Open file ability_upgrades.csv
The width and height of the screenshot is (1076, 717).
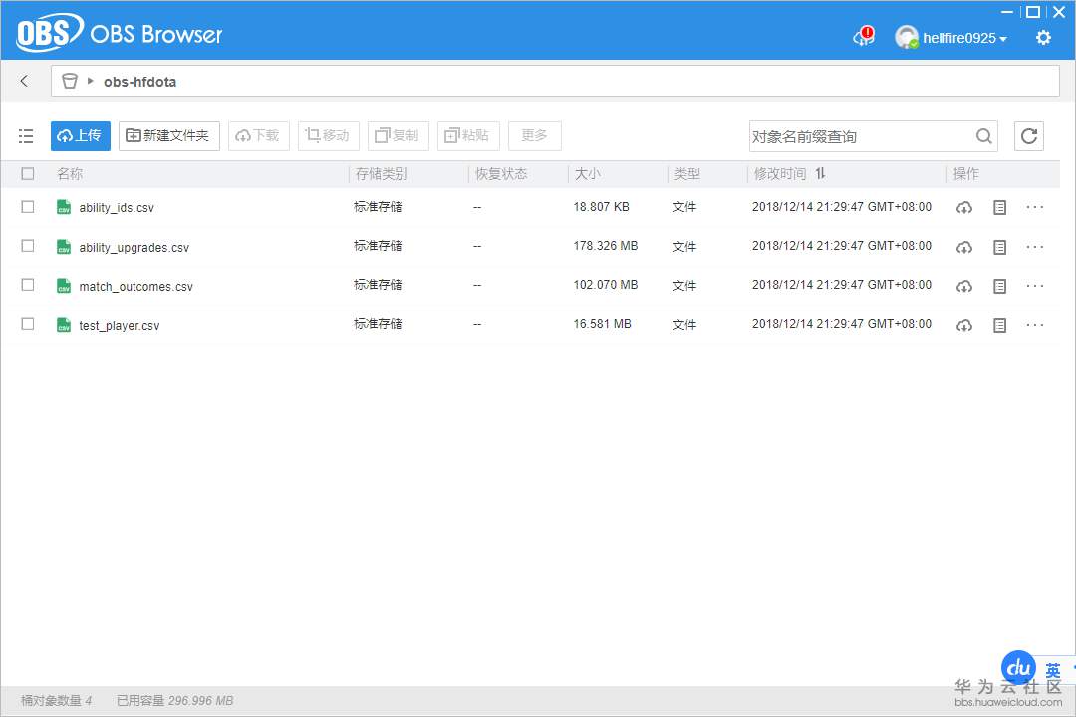click(134, 248)
